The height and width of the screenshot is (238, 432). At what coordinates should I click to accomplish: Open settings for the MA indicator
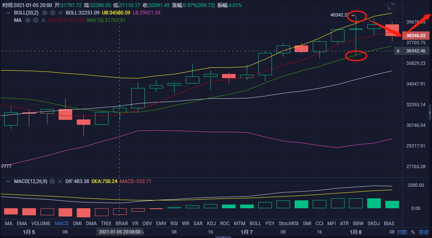(35, 20)
